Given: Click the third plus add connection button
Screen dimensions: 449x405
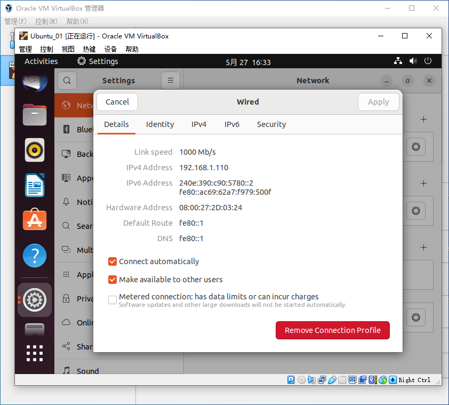Looking at the screenshot, I should point(423,247).
